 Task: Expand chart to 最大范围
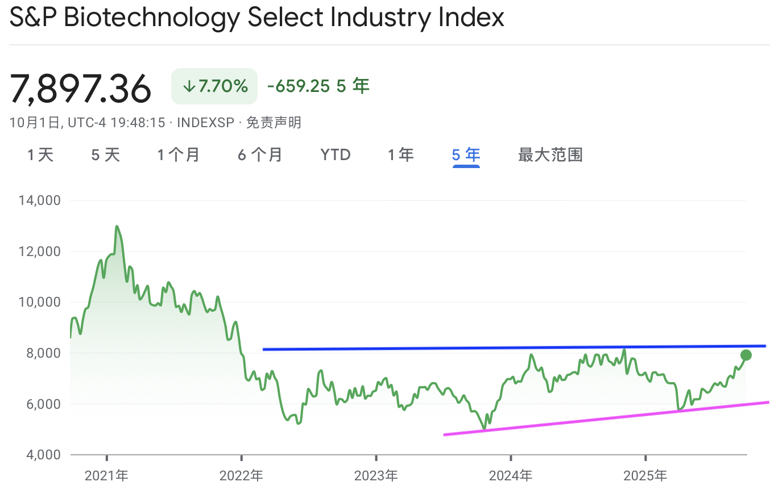[x=550, y=154]
